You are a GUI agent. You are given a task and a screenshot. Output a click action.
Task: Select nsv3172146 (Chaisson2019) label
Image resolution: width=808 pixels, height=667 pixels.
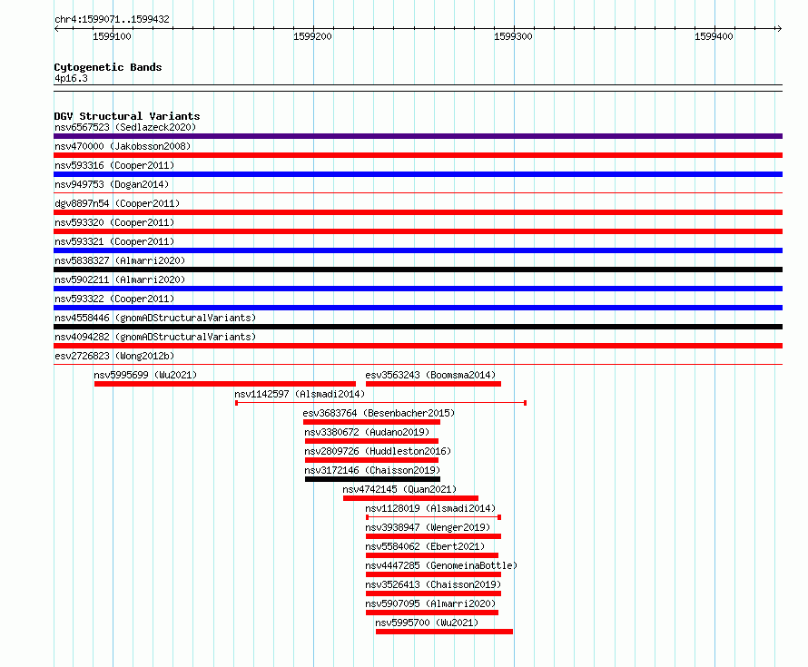click(x=372, y=470)
